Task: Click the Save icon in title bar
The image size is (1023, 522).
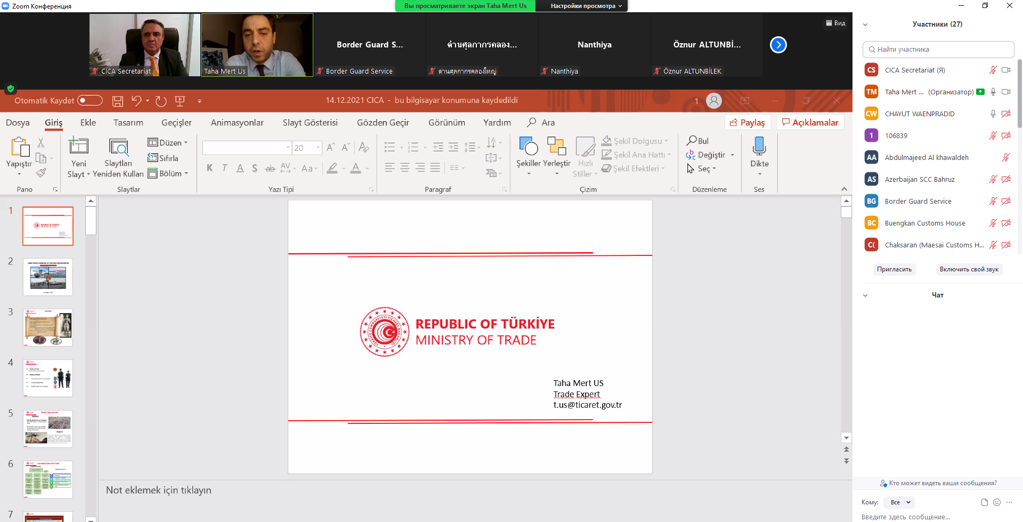Action: click(x=118, y=101)
